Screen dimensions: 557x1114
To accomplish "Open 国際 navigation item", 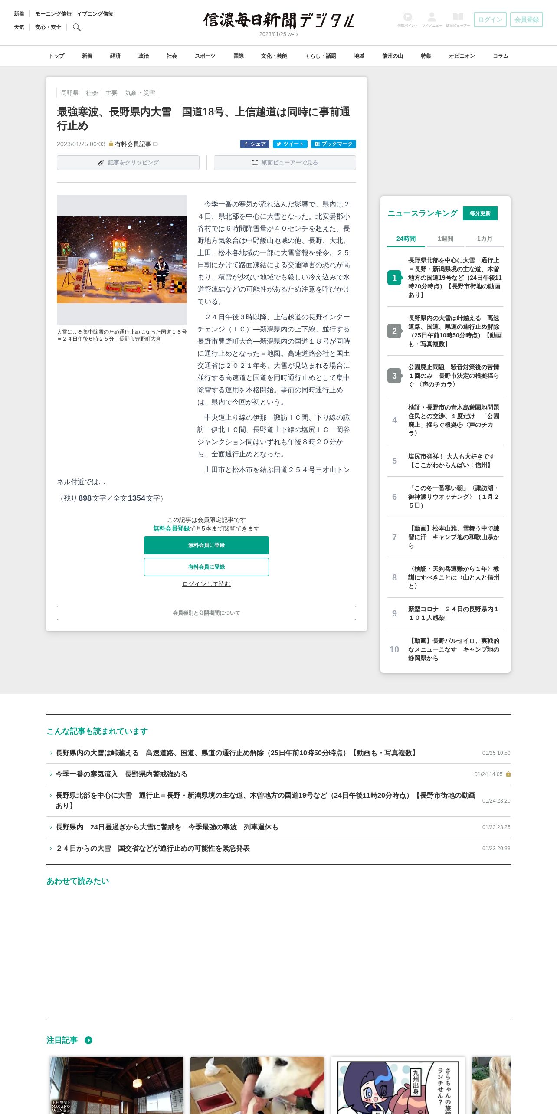I will (239, 56).
